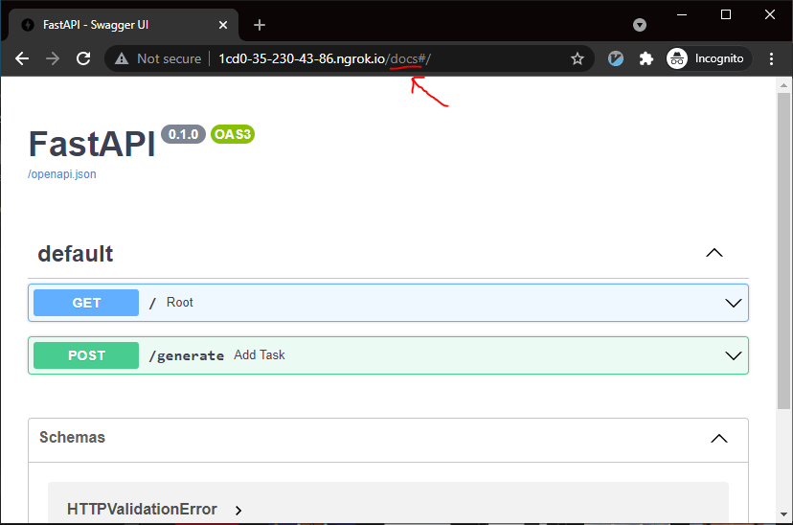The height and width of the screenshot is (525, 793).
Task: Click the page scrollbar thumb
Action: point(783,250)
